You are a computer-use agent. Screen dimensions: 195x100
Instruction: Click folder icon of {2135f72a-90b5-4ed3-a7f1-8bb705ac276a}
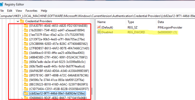26,39
